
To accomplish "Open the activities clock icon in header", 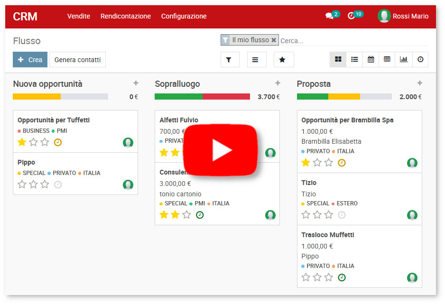I will point(351,16).
